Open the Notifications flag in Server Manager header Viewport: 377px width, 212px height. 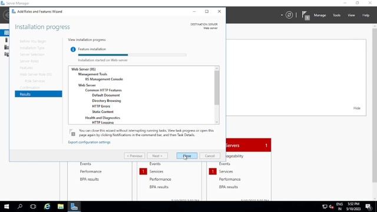[305, 15]
